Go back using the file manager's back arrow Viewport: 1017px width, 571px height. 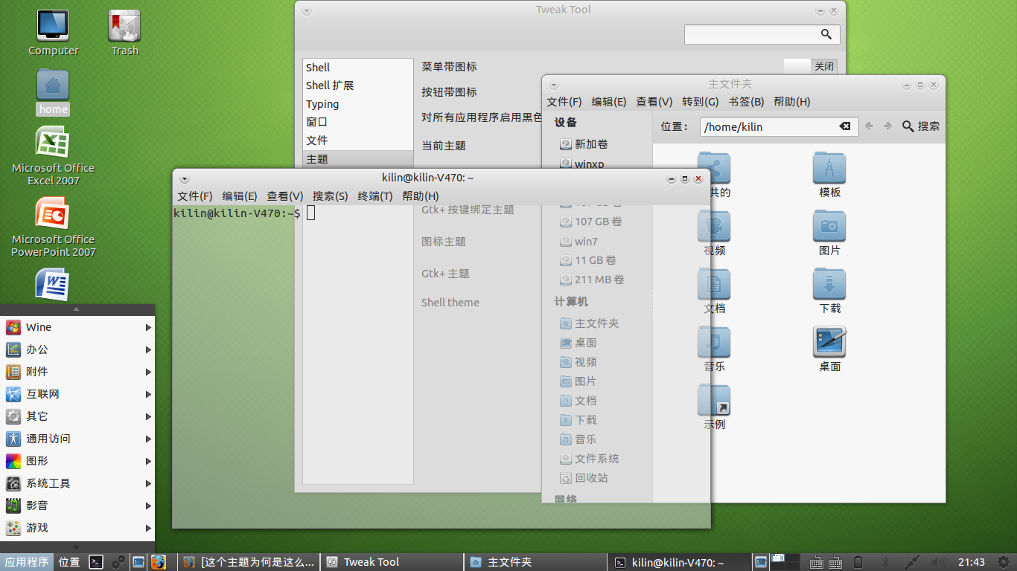869,126
